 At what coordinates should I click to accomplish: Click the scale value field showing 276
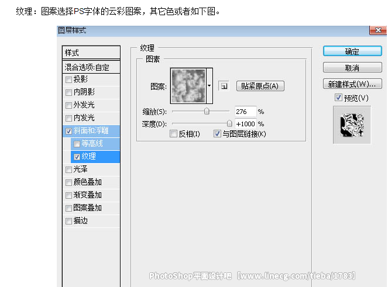coord(245,112)
